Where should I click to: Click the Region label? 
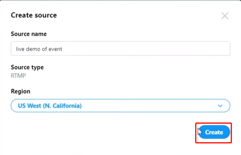(21, 91)
